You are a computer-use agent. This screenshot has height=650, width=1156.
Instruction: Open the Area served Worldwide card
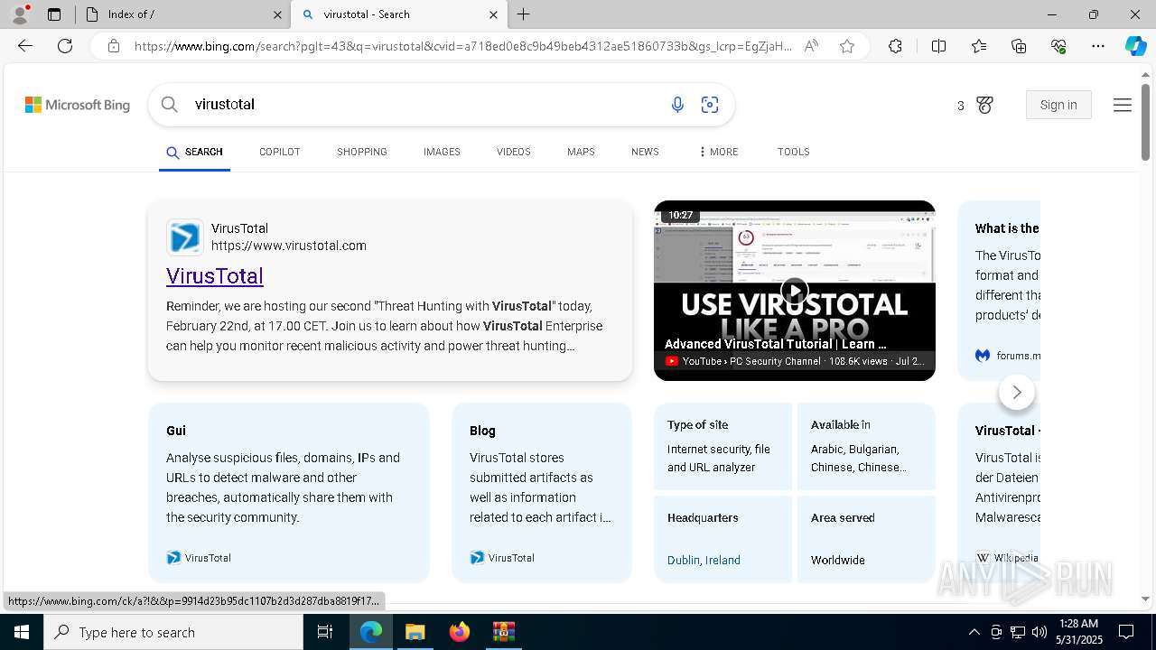tap(866, 539)
